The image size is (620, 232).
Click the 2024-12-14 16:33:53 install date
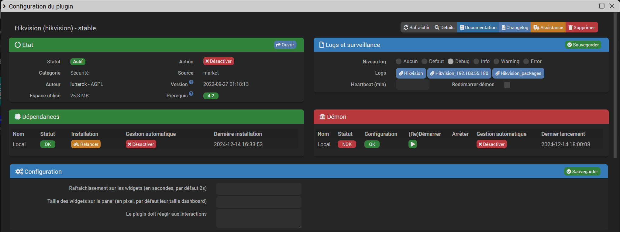point(238,144)
